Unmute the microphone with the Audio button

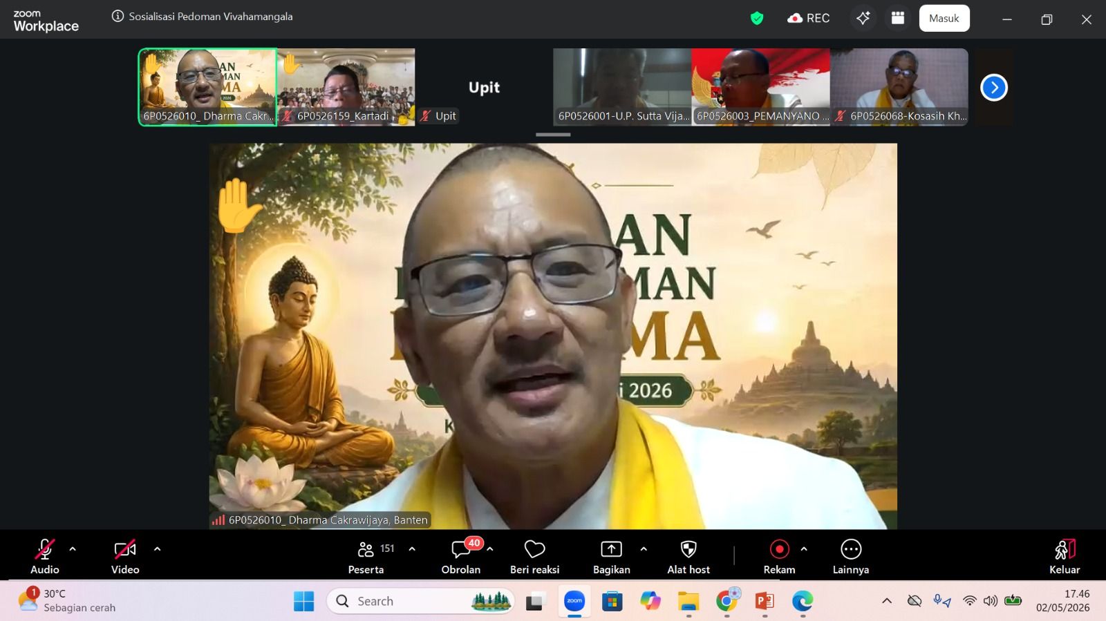[x=45, y=556]
